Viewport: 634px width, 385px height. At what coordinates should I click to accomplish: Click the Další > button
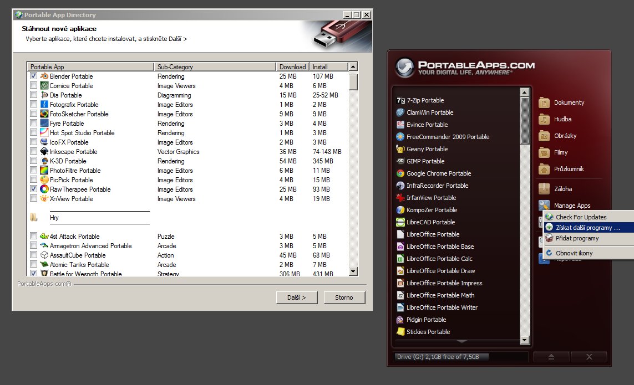click(x=297, y=297)
